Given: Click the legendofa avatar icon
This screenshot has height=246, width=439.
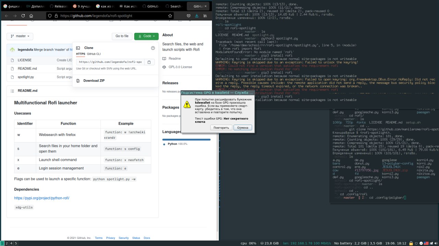Looking at the screenshot, I should (12, 50).
